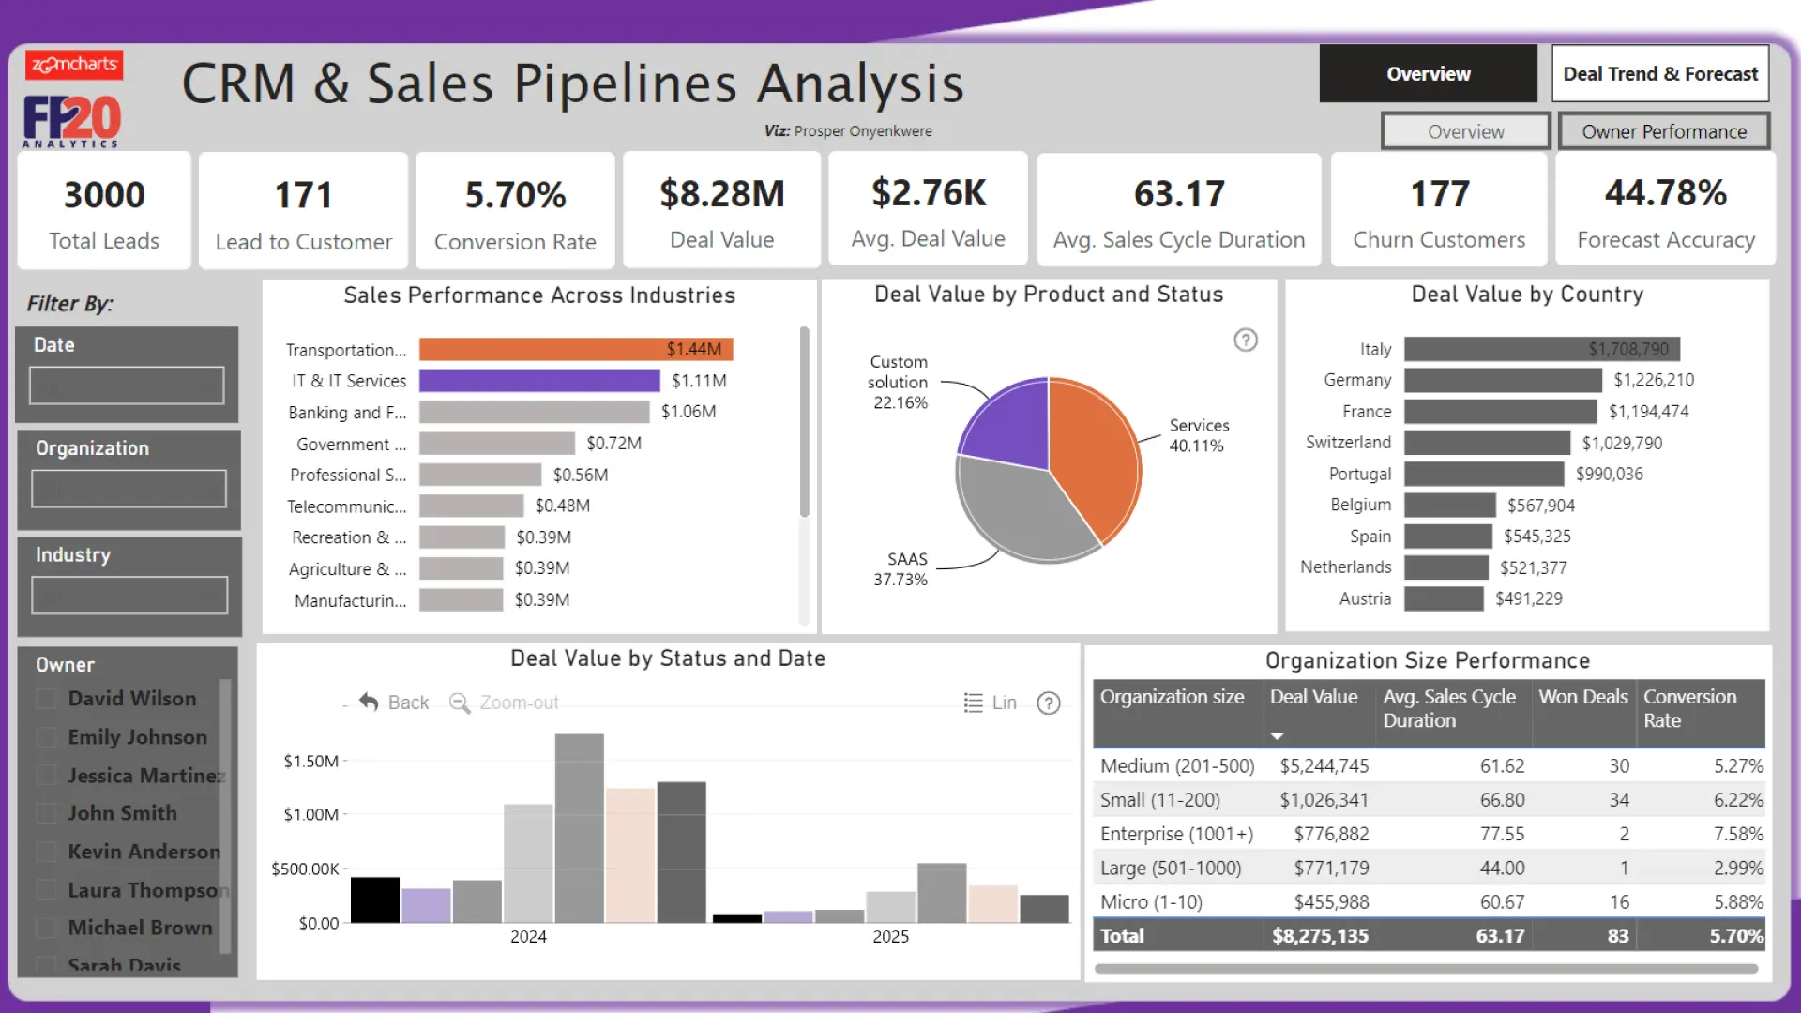Select the John Smith checkbox
Screen dimensions: 1801x1013
45,813
